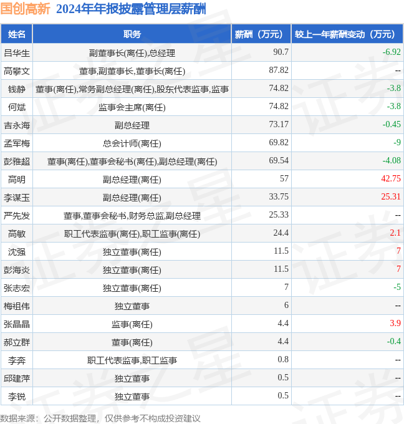This screenshot has height=424, width=404.
Task: Click salary value 73.17
Action: coord(279,124)
